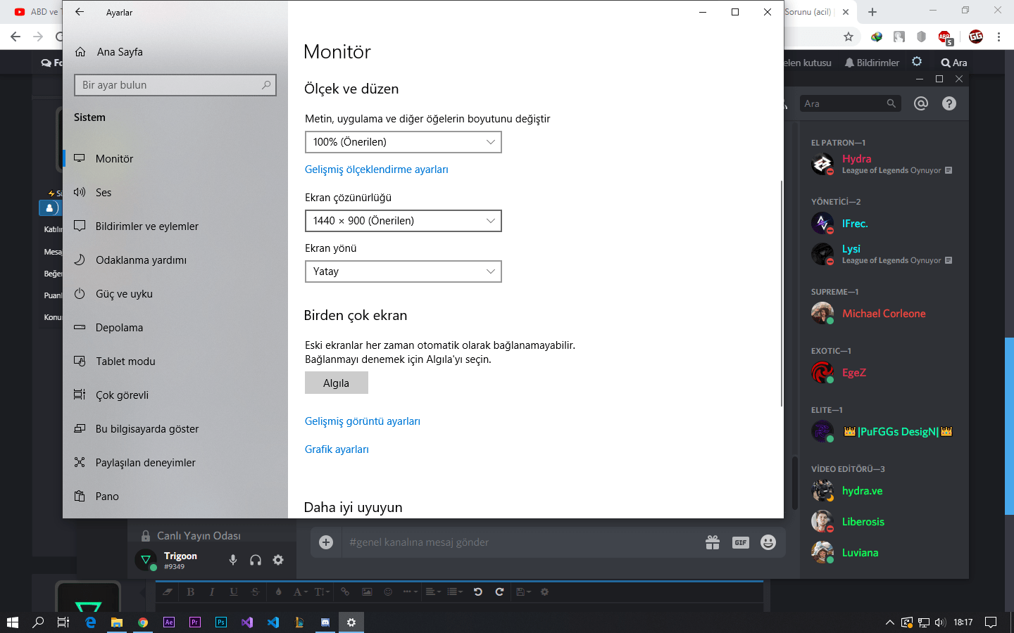Mute microphone in Discord user panel

233,560
